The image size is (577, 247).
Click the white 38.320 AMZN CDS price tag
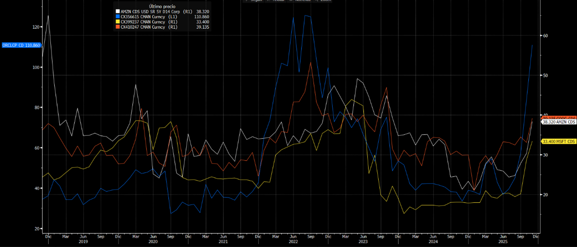click(x=559, y=122)
